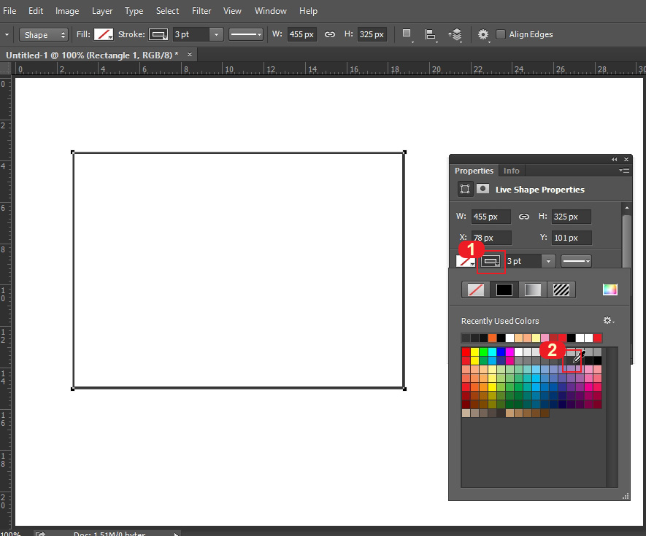Pick the magenta swatch in grid
646x536 pixels.
tap(510, 351)
